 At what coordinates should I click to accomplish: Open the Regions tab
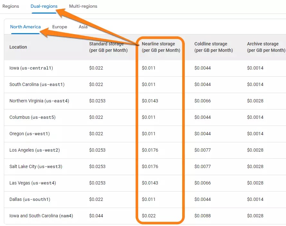11,6
